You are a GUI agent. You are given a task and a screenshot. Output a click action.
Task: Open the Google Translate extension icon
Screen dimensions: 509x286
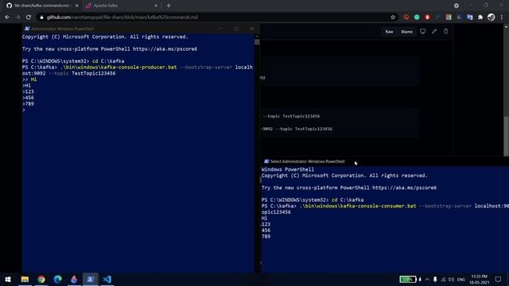[470, 17]
